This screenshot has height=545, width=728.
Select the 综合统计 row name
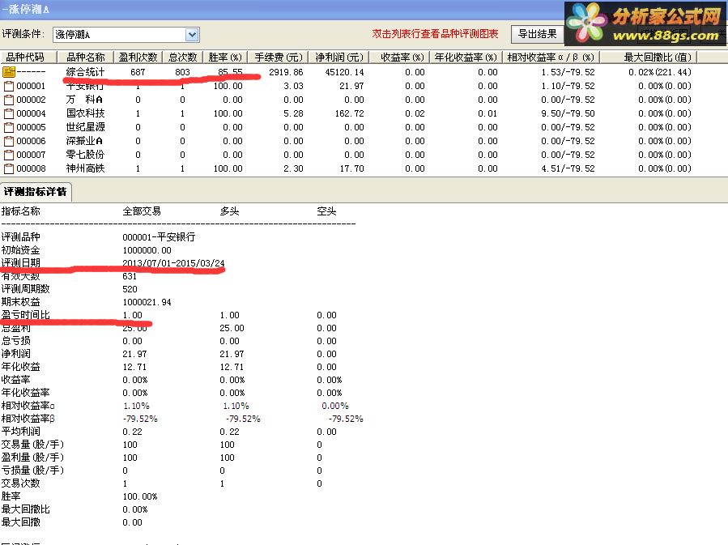[85, 72]
